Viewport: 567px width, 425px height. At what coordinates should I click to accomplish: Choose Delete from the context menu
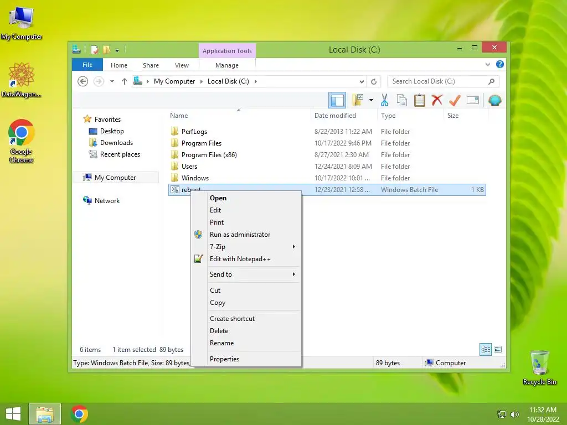click(x=246, y=331)
